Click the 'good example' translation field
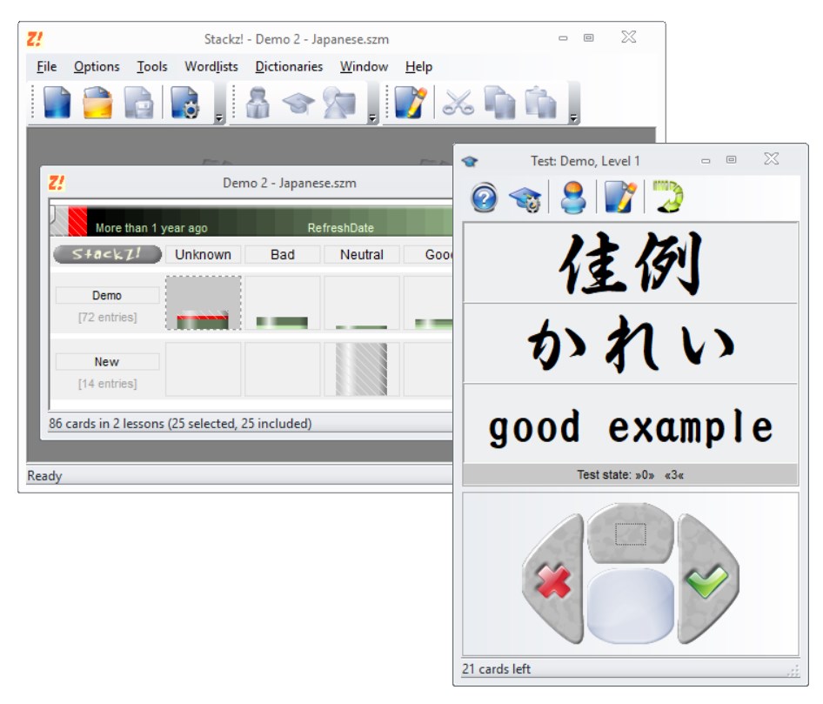Viewport: 823px width, 704px height. (631, 424)
